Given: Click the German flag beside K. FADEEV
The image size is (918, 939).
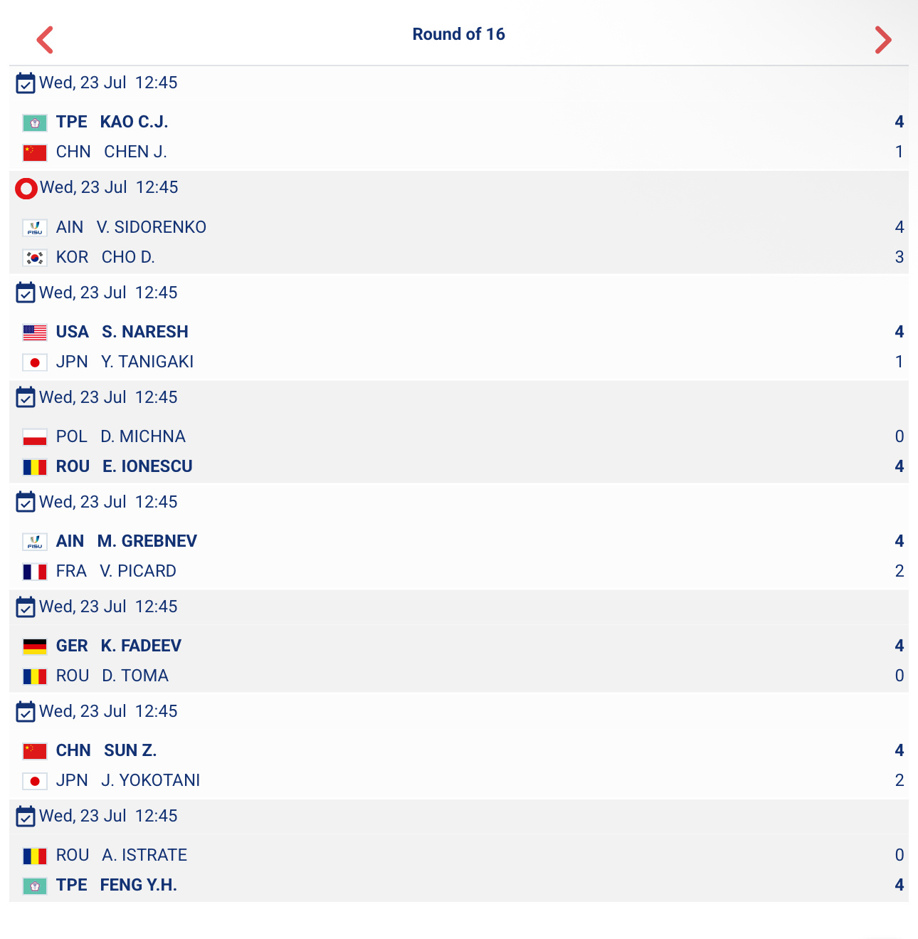Looking at the screenshot, I should (x=35, y=646).
